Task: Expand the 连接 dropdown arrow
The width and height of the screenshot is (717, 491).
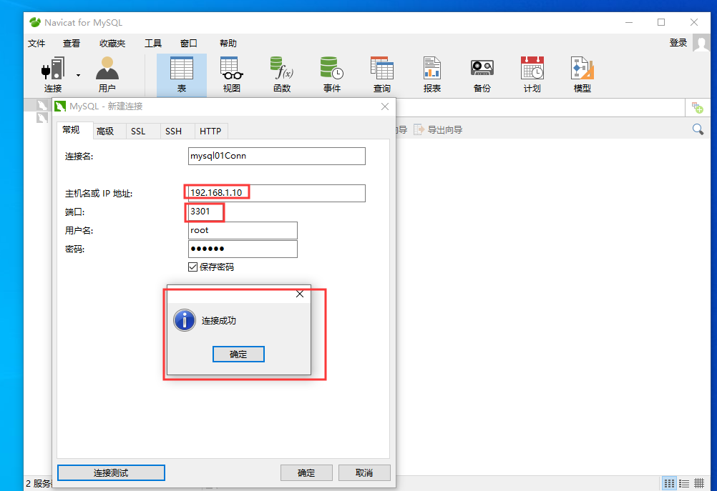Action: (79, 75)
